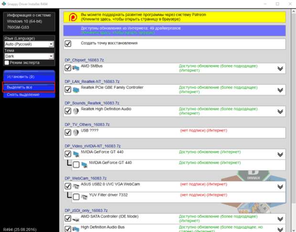Expand the AMD SATA Controller row chevron
296x232 pixels.
point(280,219)
